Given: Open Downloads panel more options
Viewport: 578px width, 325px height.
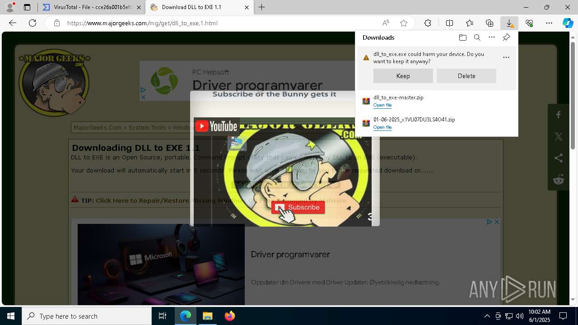Looking at the screenshot, I should 492,37.
